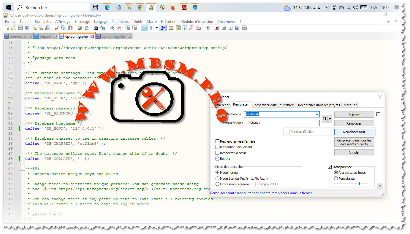This screenshot has width=410, height=234.
Task: Click the Annuler button
Action: pyautogui.click(x=354, y=152)
